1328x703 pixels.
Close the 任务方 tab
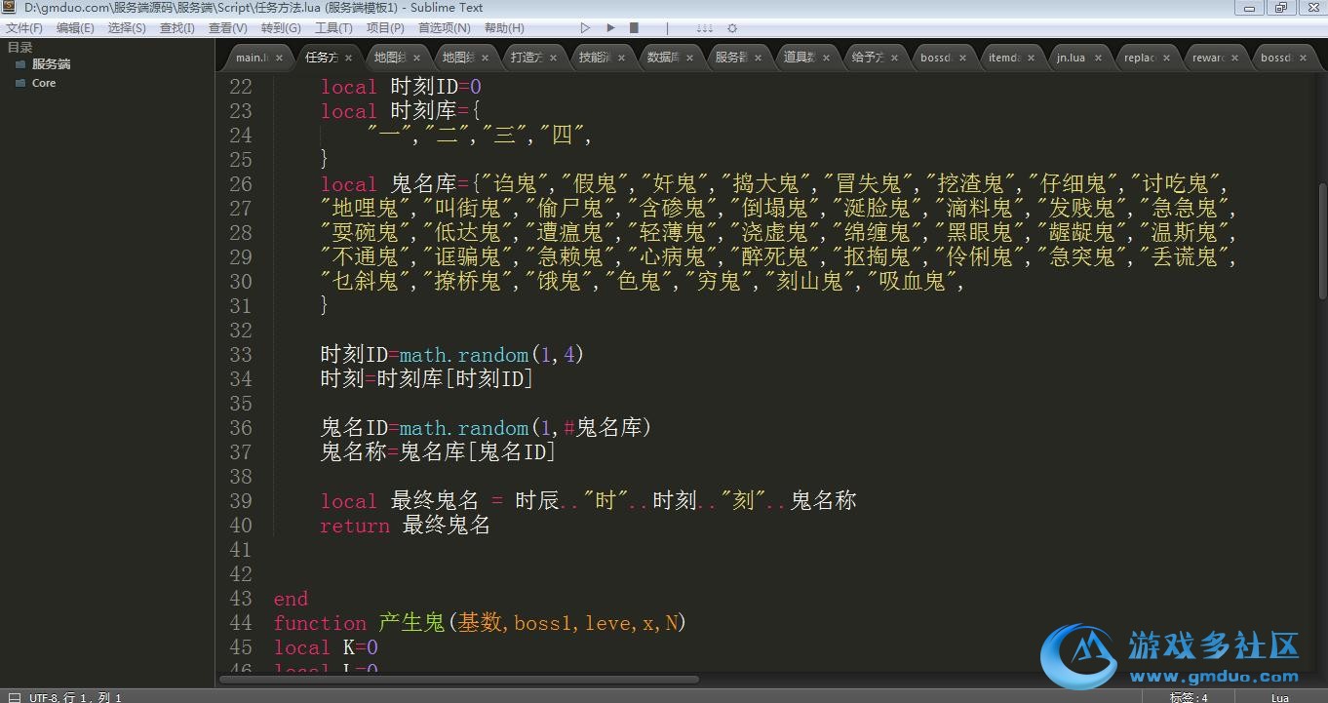348,58
